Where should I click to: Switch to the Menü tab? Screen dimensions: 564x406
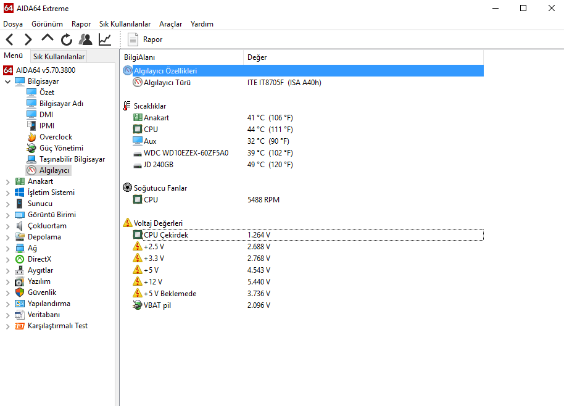[x=14, y=56]
